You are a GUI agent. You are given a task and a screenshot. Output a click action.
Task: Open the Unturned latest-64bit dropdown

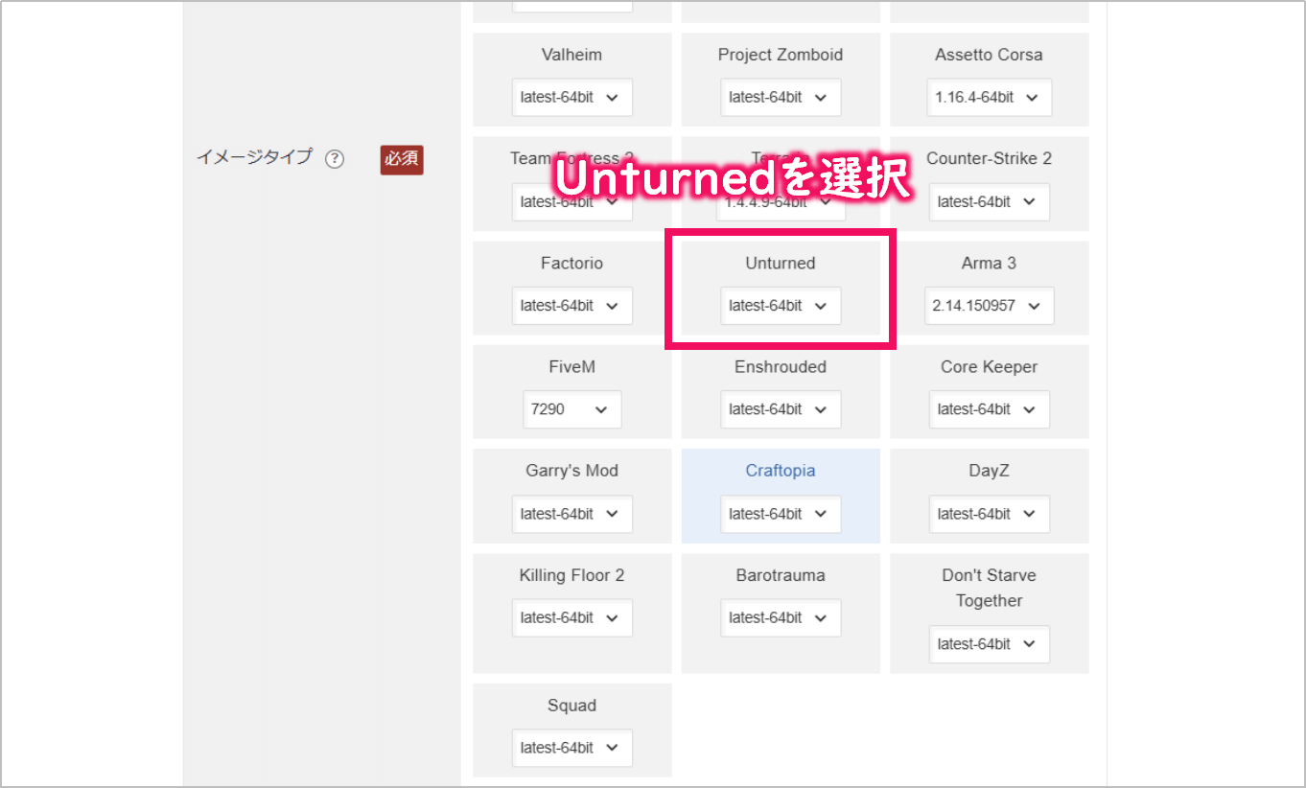pos(781,306)
